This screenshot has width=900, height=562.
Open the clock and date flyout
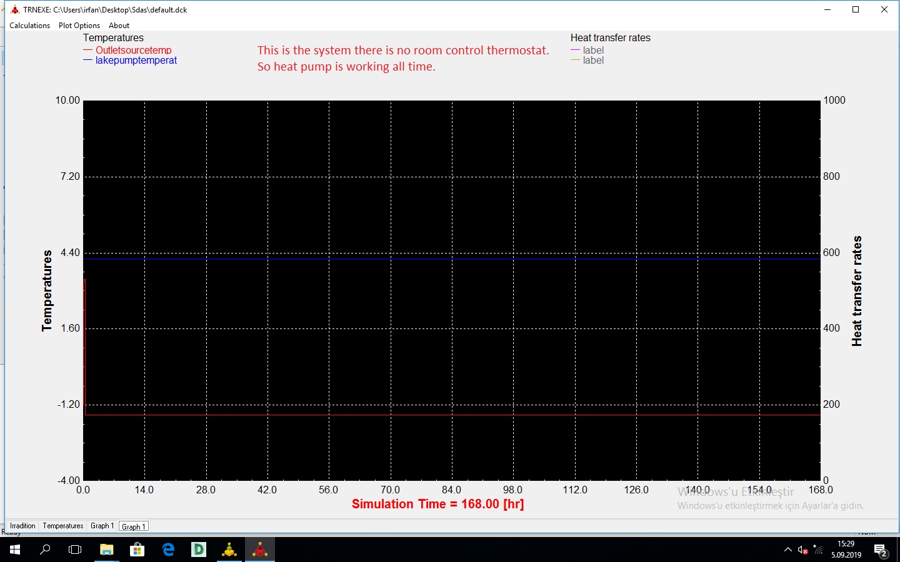click(846, 550)
